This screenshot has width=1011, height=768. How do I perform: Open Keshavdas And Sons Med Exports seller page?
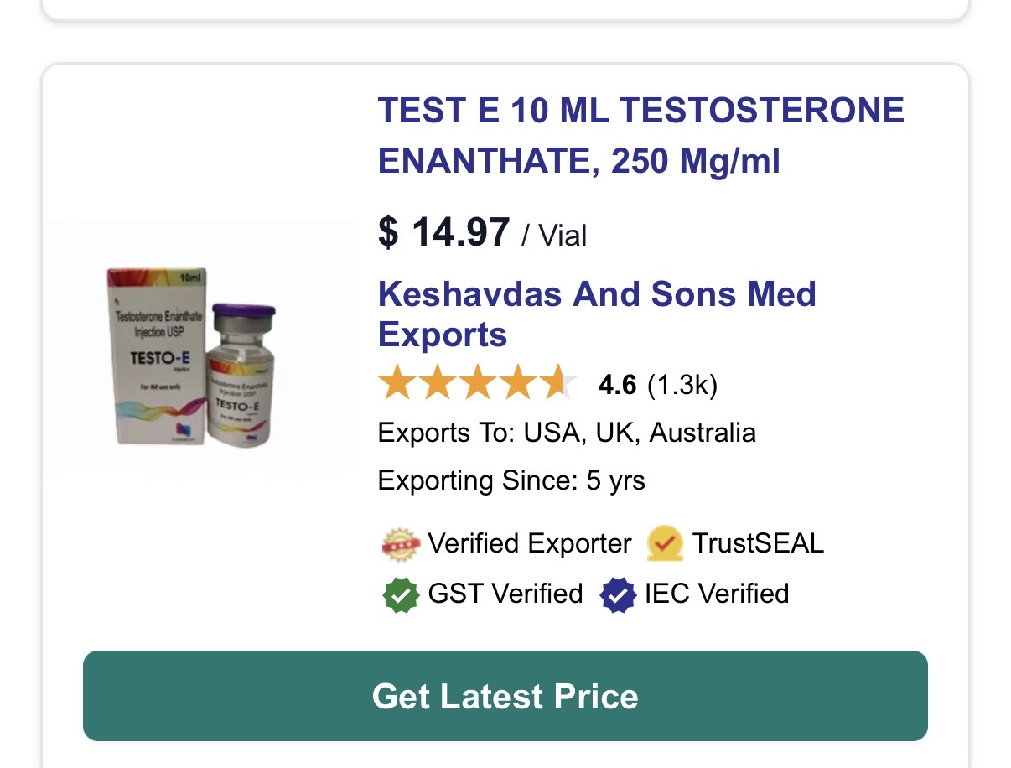[596, 314]
